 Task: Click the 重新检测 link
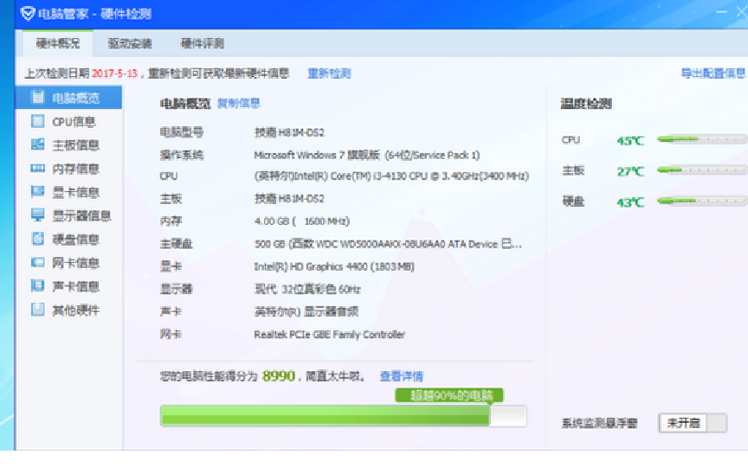point(329,74)
